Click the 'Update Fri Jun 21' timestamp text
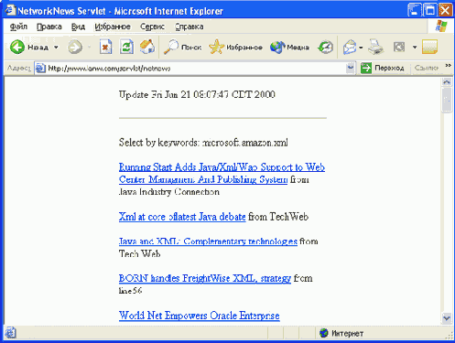Viewport: 455px width, 343px height. [197, 94]
